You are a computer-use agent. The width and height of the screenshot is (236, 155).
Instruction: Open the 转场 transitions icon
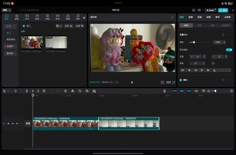[x=57, y=17]
